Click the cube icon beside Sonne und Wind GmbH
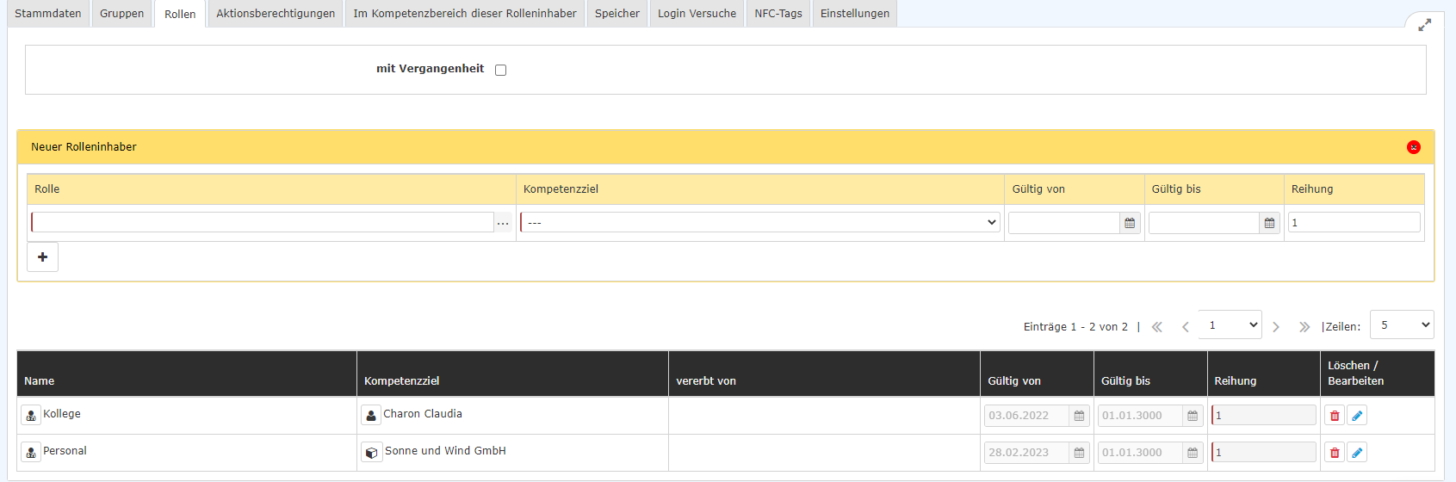The image size is (1456, 482). point(371,452)
